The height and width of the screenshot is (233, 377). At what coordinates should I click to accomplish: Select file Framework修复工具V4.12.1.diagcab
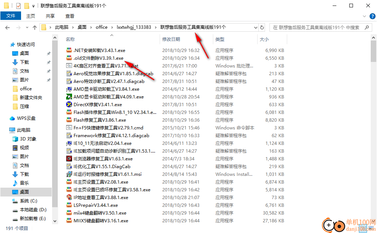[x=111, y=136]
